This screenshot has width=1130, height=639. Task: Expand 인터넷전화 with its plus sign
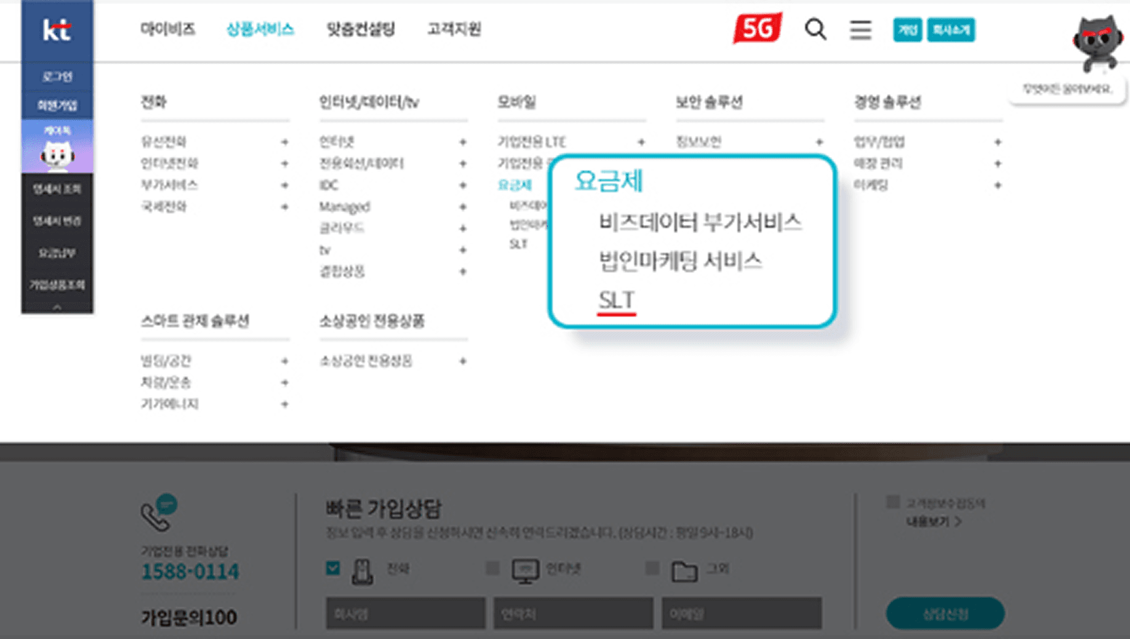pos(284,164)
